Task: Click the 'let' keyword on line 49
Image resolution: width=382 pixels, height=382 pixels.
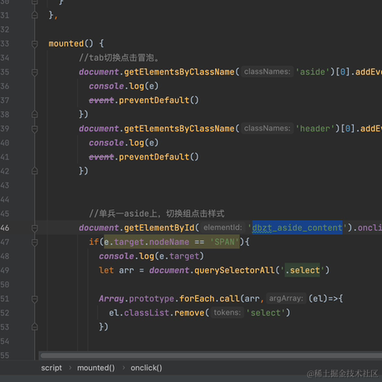Action: (106, 270)
